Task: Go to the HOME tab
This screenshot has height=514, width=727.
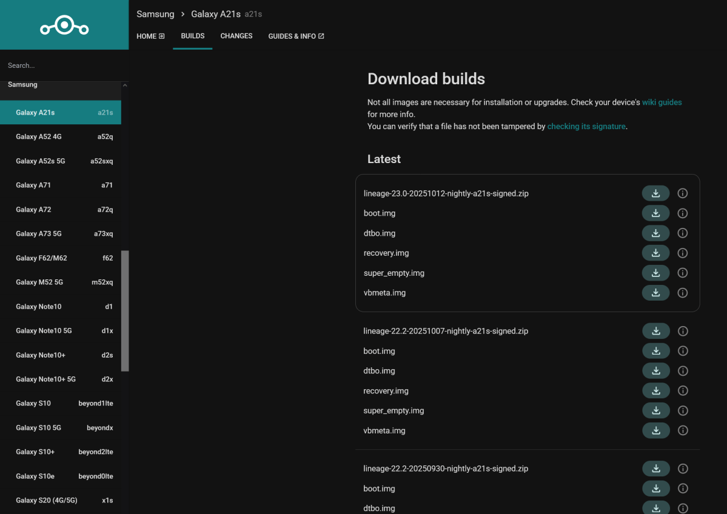Action: [150, 36]
